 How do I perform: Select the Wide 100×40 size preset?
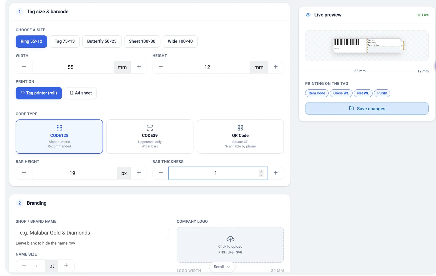click(180, 41)
